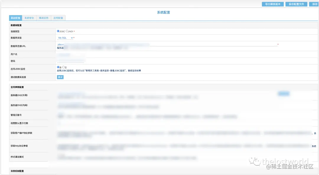Click the 导出模块版本 button
The width and height of the screenshot is (319, 175).
click(x=273, y=4)
